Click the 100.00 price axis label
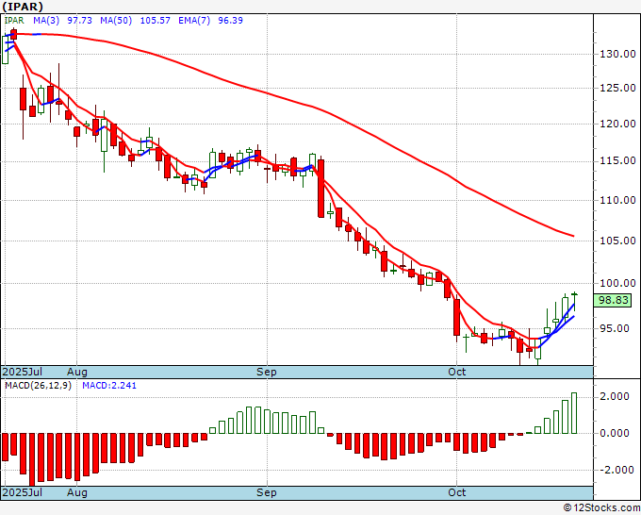The width and height of the screenshot is (641, 515). pyautogui.click(x=617, y=283)
